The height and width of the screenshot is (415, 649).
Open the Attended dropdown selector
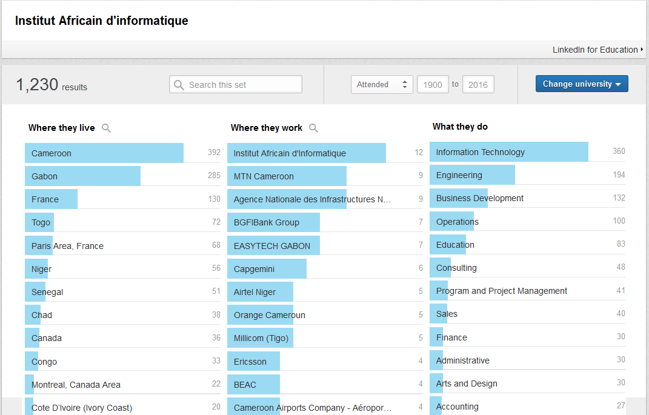pyautogui.click(x=382, y=84)
